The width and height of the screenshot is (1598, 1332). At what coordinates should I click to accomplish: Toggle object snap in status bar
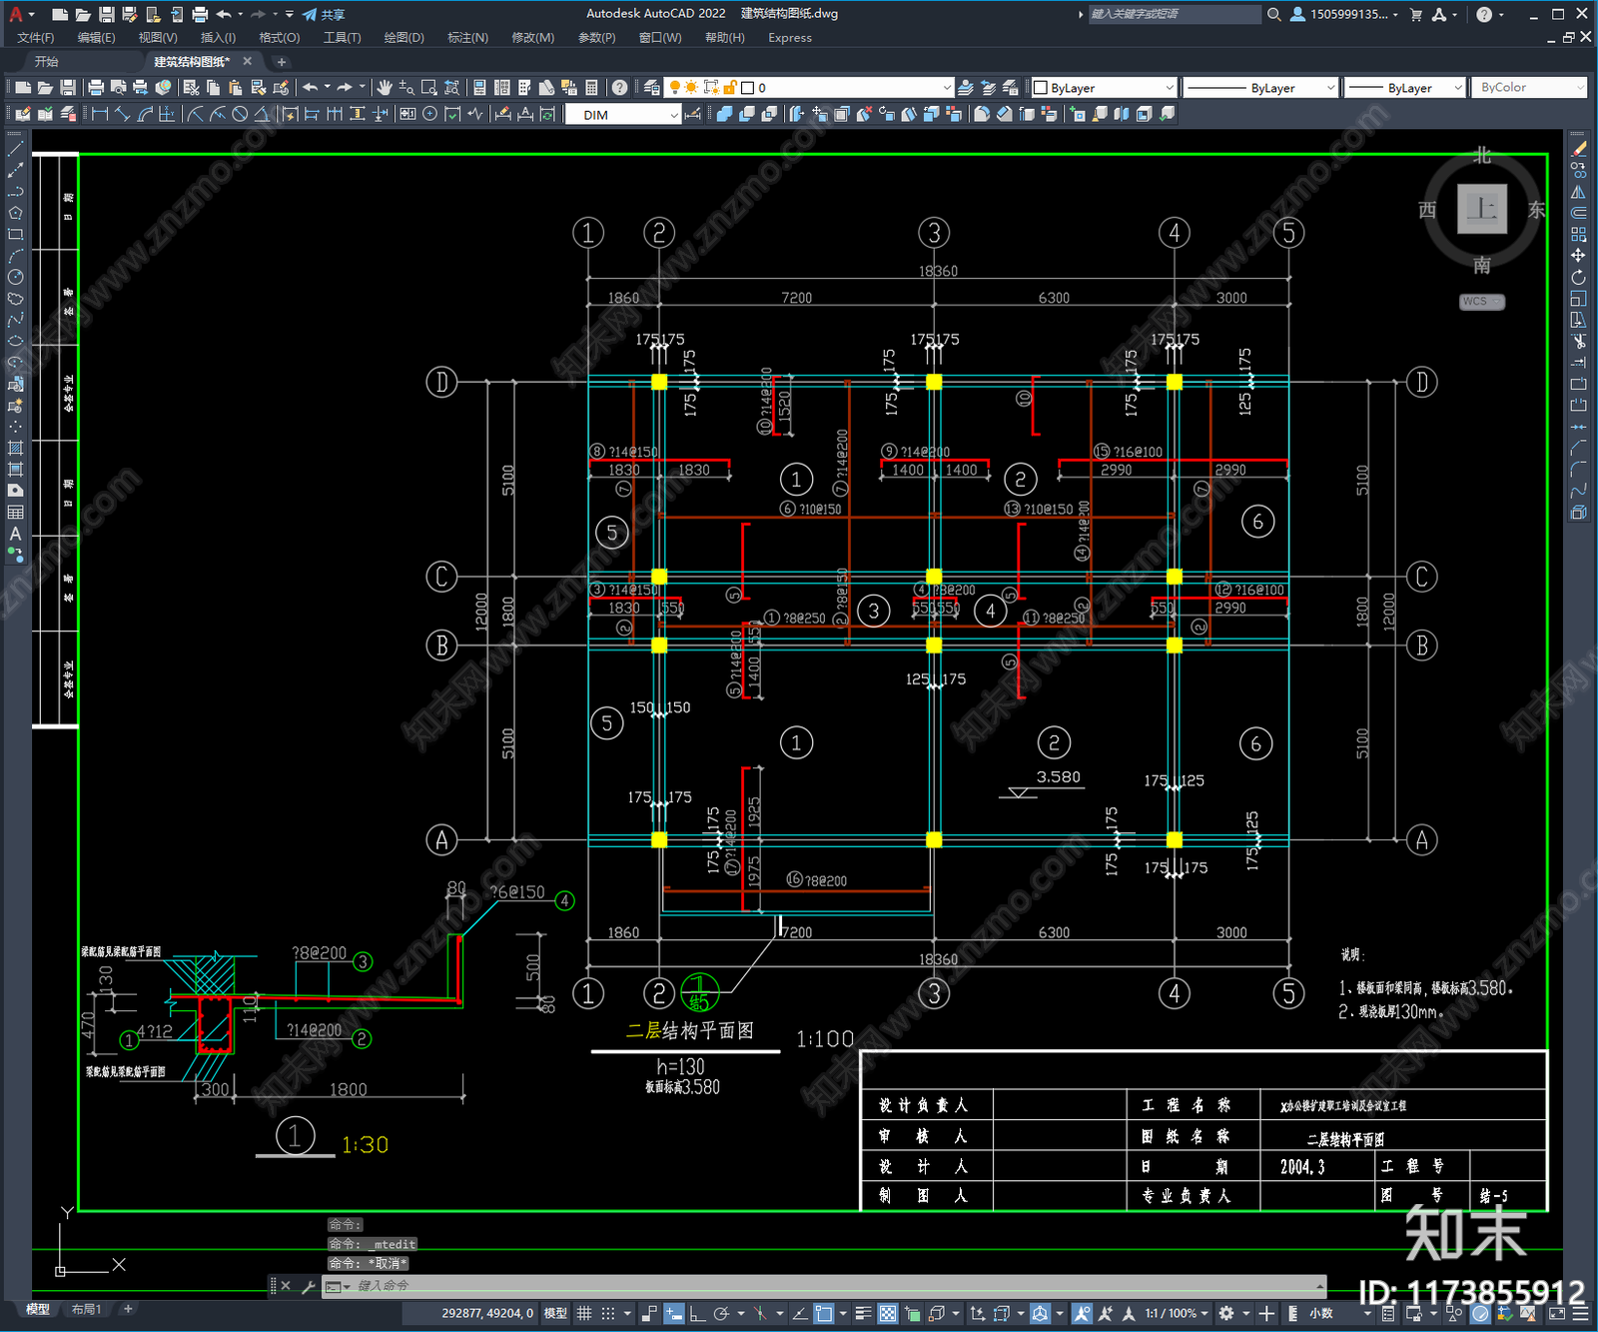pos(824,1313)
